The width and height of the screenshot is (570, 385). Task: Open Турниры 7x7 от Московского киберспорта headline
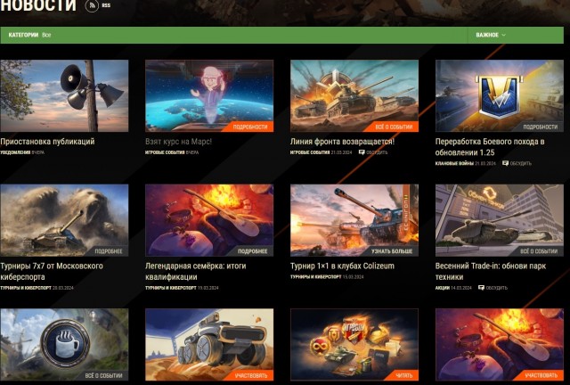[x=52, y=272]
